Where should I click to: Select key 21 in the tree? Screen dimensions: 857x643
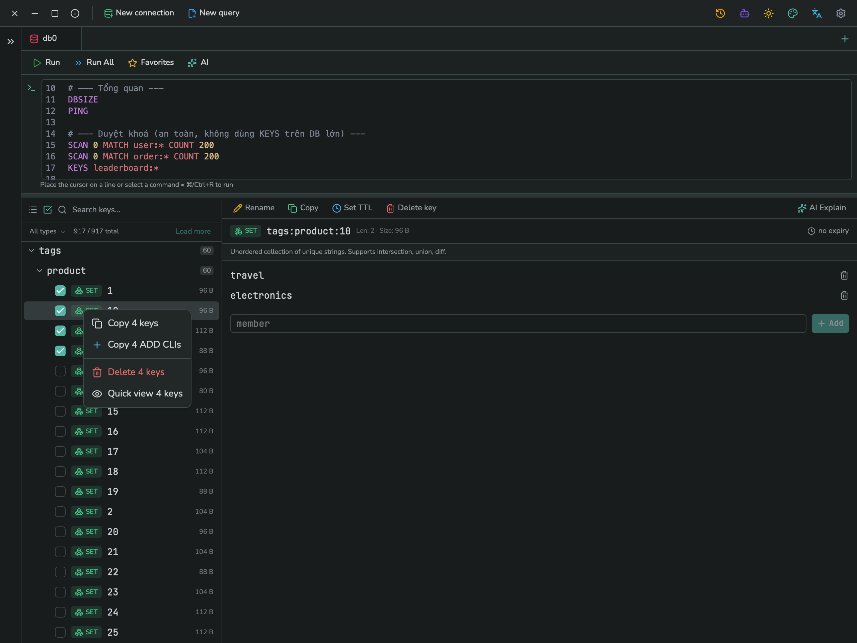(121, 552)
